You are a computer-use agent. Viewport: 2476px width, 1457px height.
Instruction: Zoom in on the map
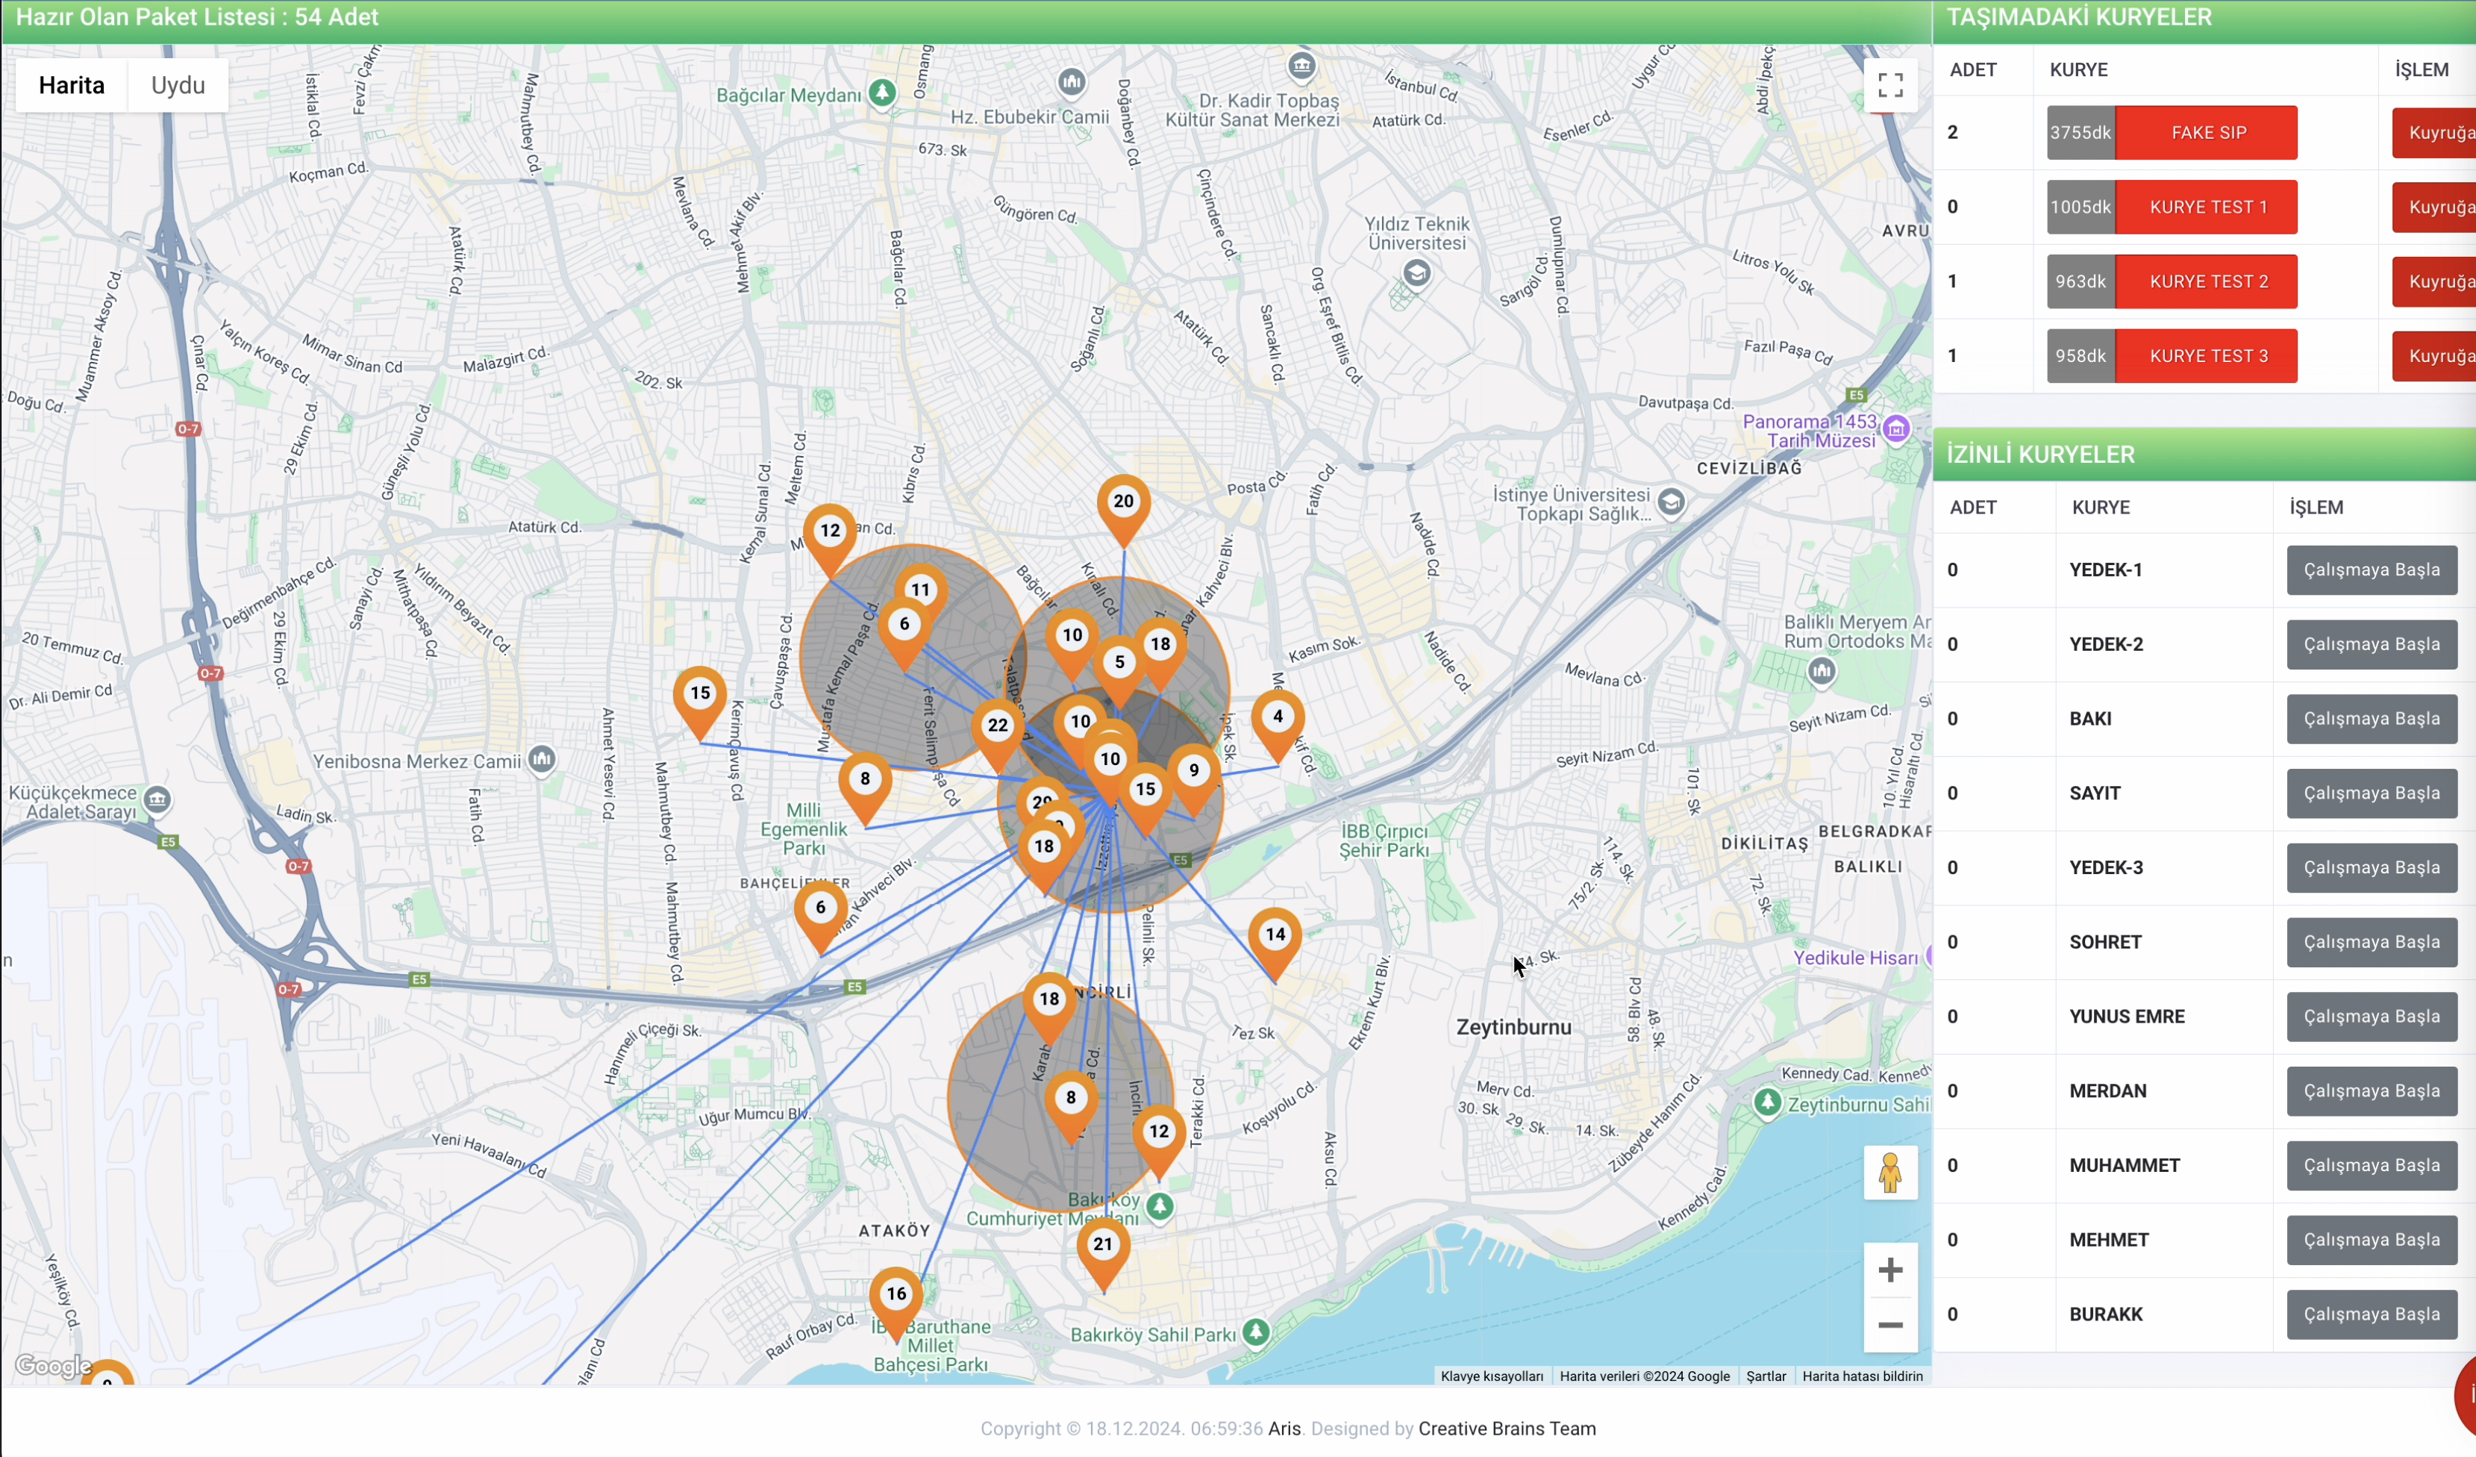pyautogui.click(x=1889, y=1270)
